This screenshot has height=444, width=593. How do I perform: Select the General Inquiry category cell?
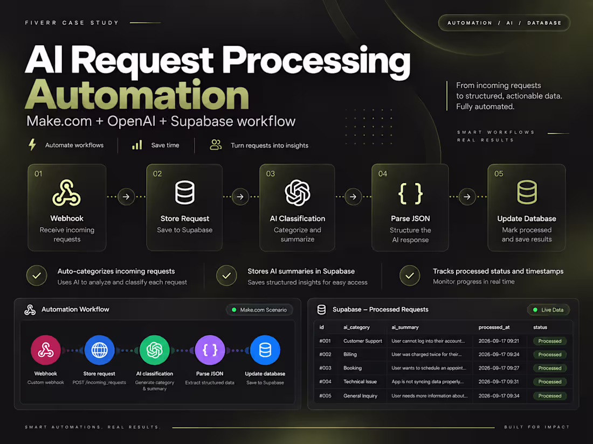click(x=361, y=396)
